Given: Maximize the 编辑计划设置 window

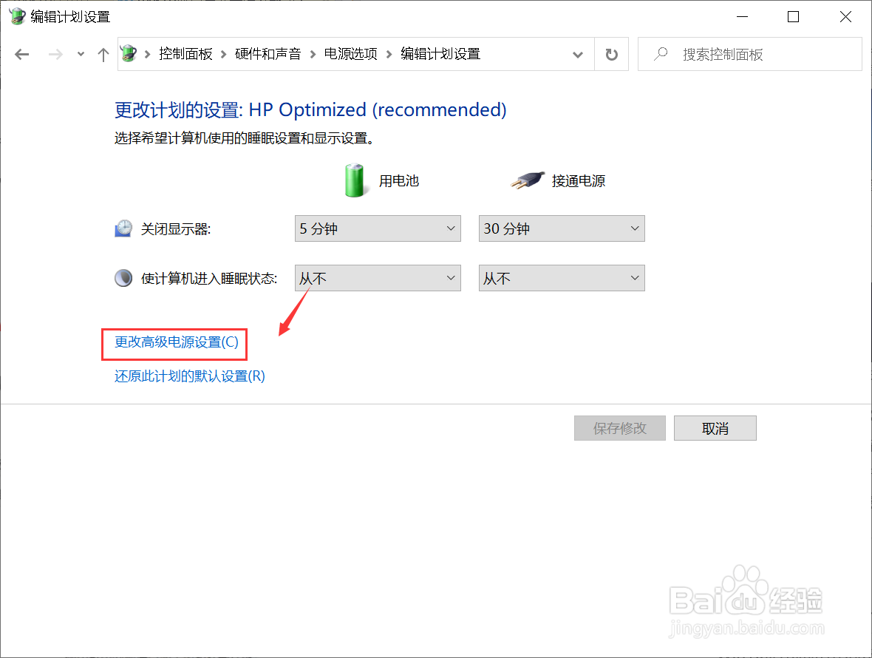Looking at the screenshot, I should point(794,17).
